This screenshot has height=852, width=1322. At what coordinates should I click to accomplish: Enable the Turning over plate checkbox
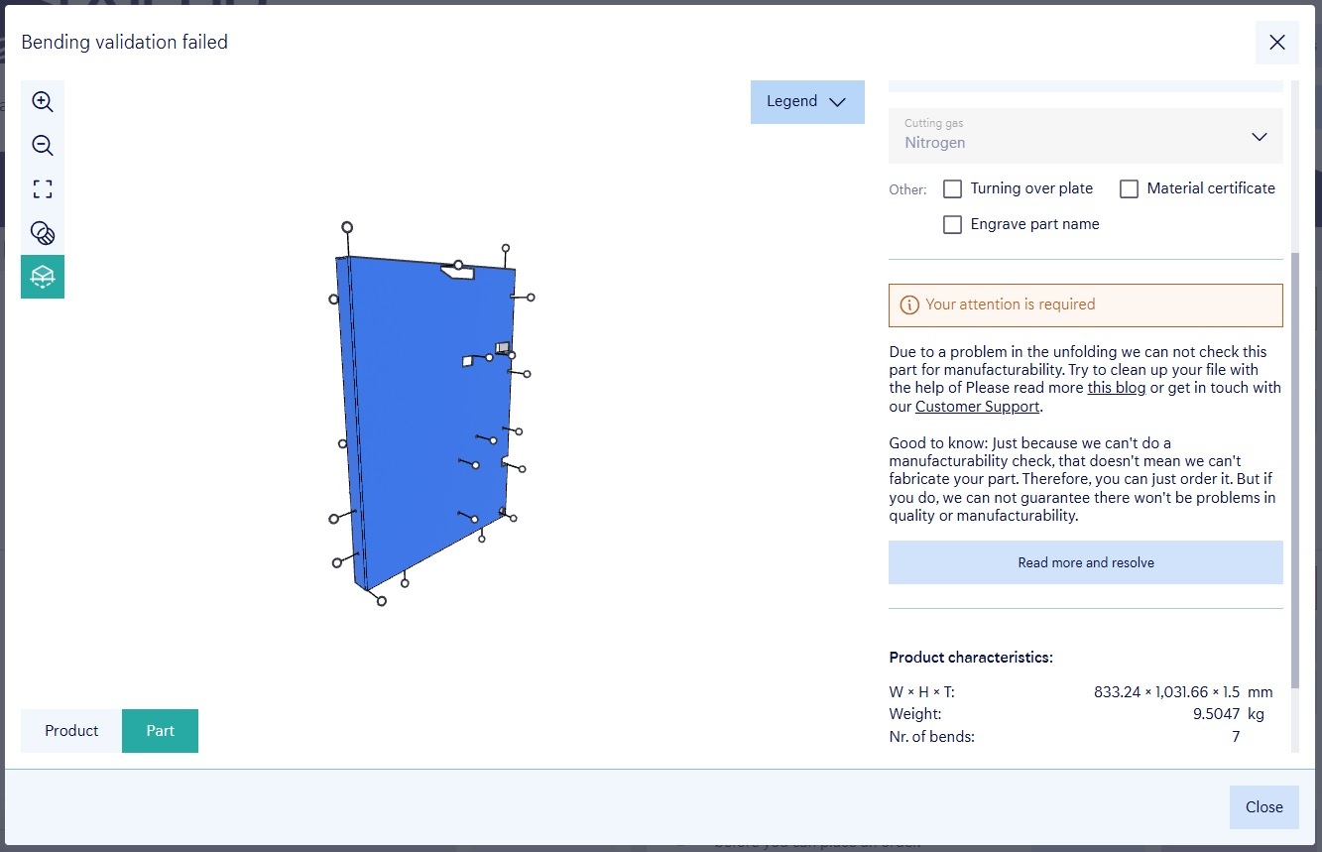click(952, 188)
